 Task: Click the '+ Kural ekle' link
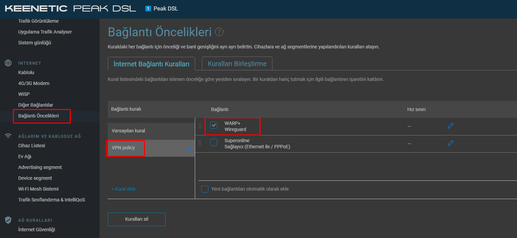[123, 189]
